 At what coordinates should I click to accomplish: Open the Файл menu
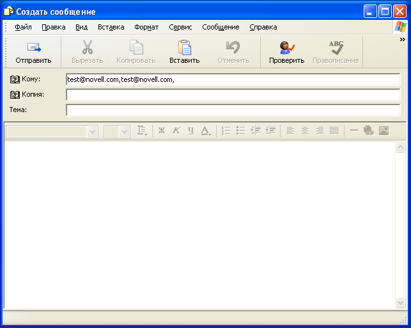(x=23, y=27)
